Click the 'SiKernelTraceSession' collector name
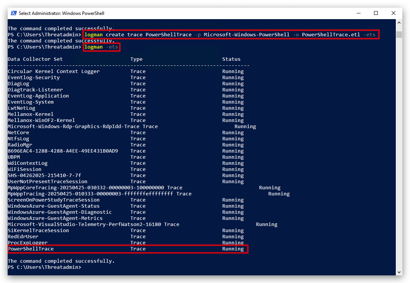The image size is (410, 283). click(38, 231)
